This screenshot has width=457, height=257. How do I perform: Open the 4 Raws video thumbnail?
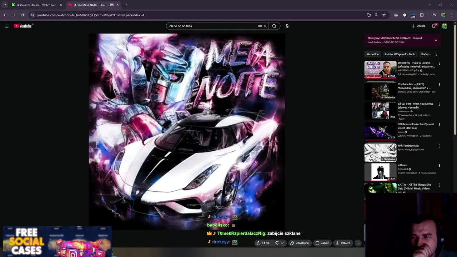click(380, 172)
